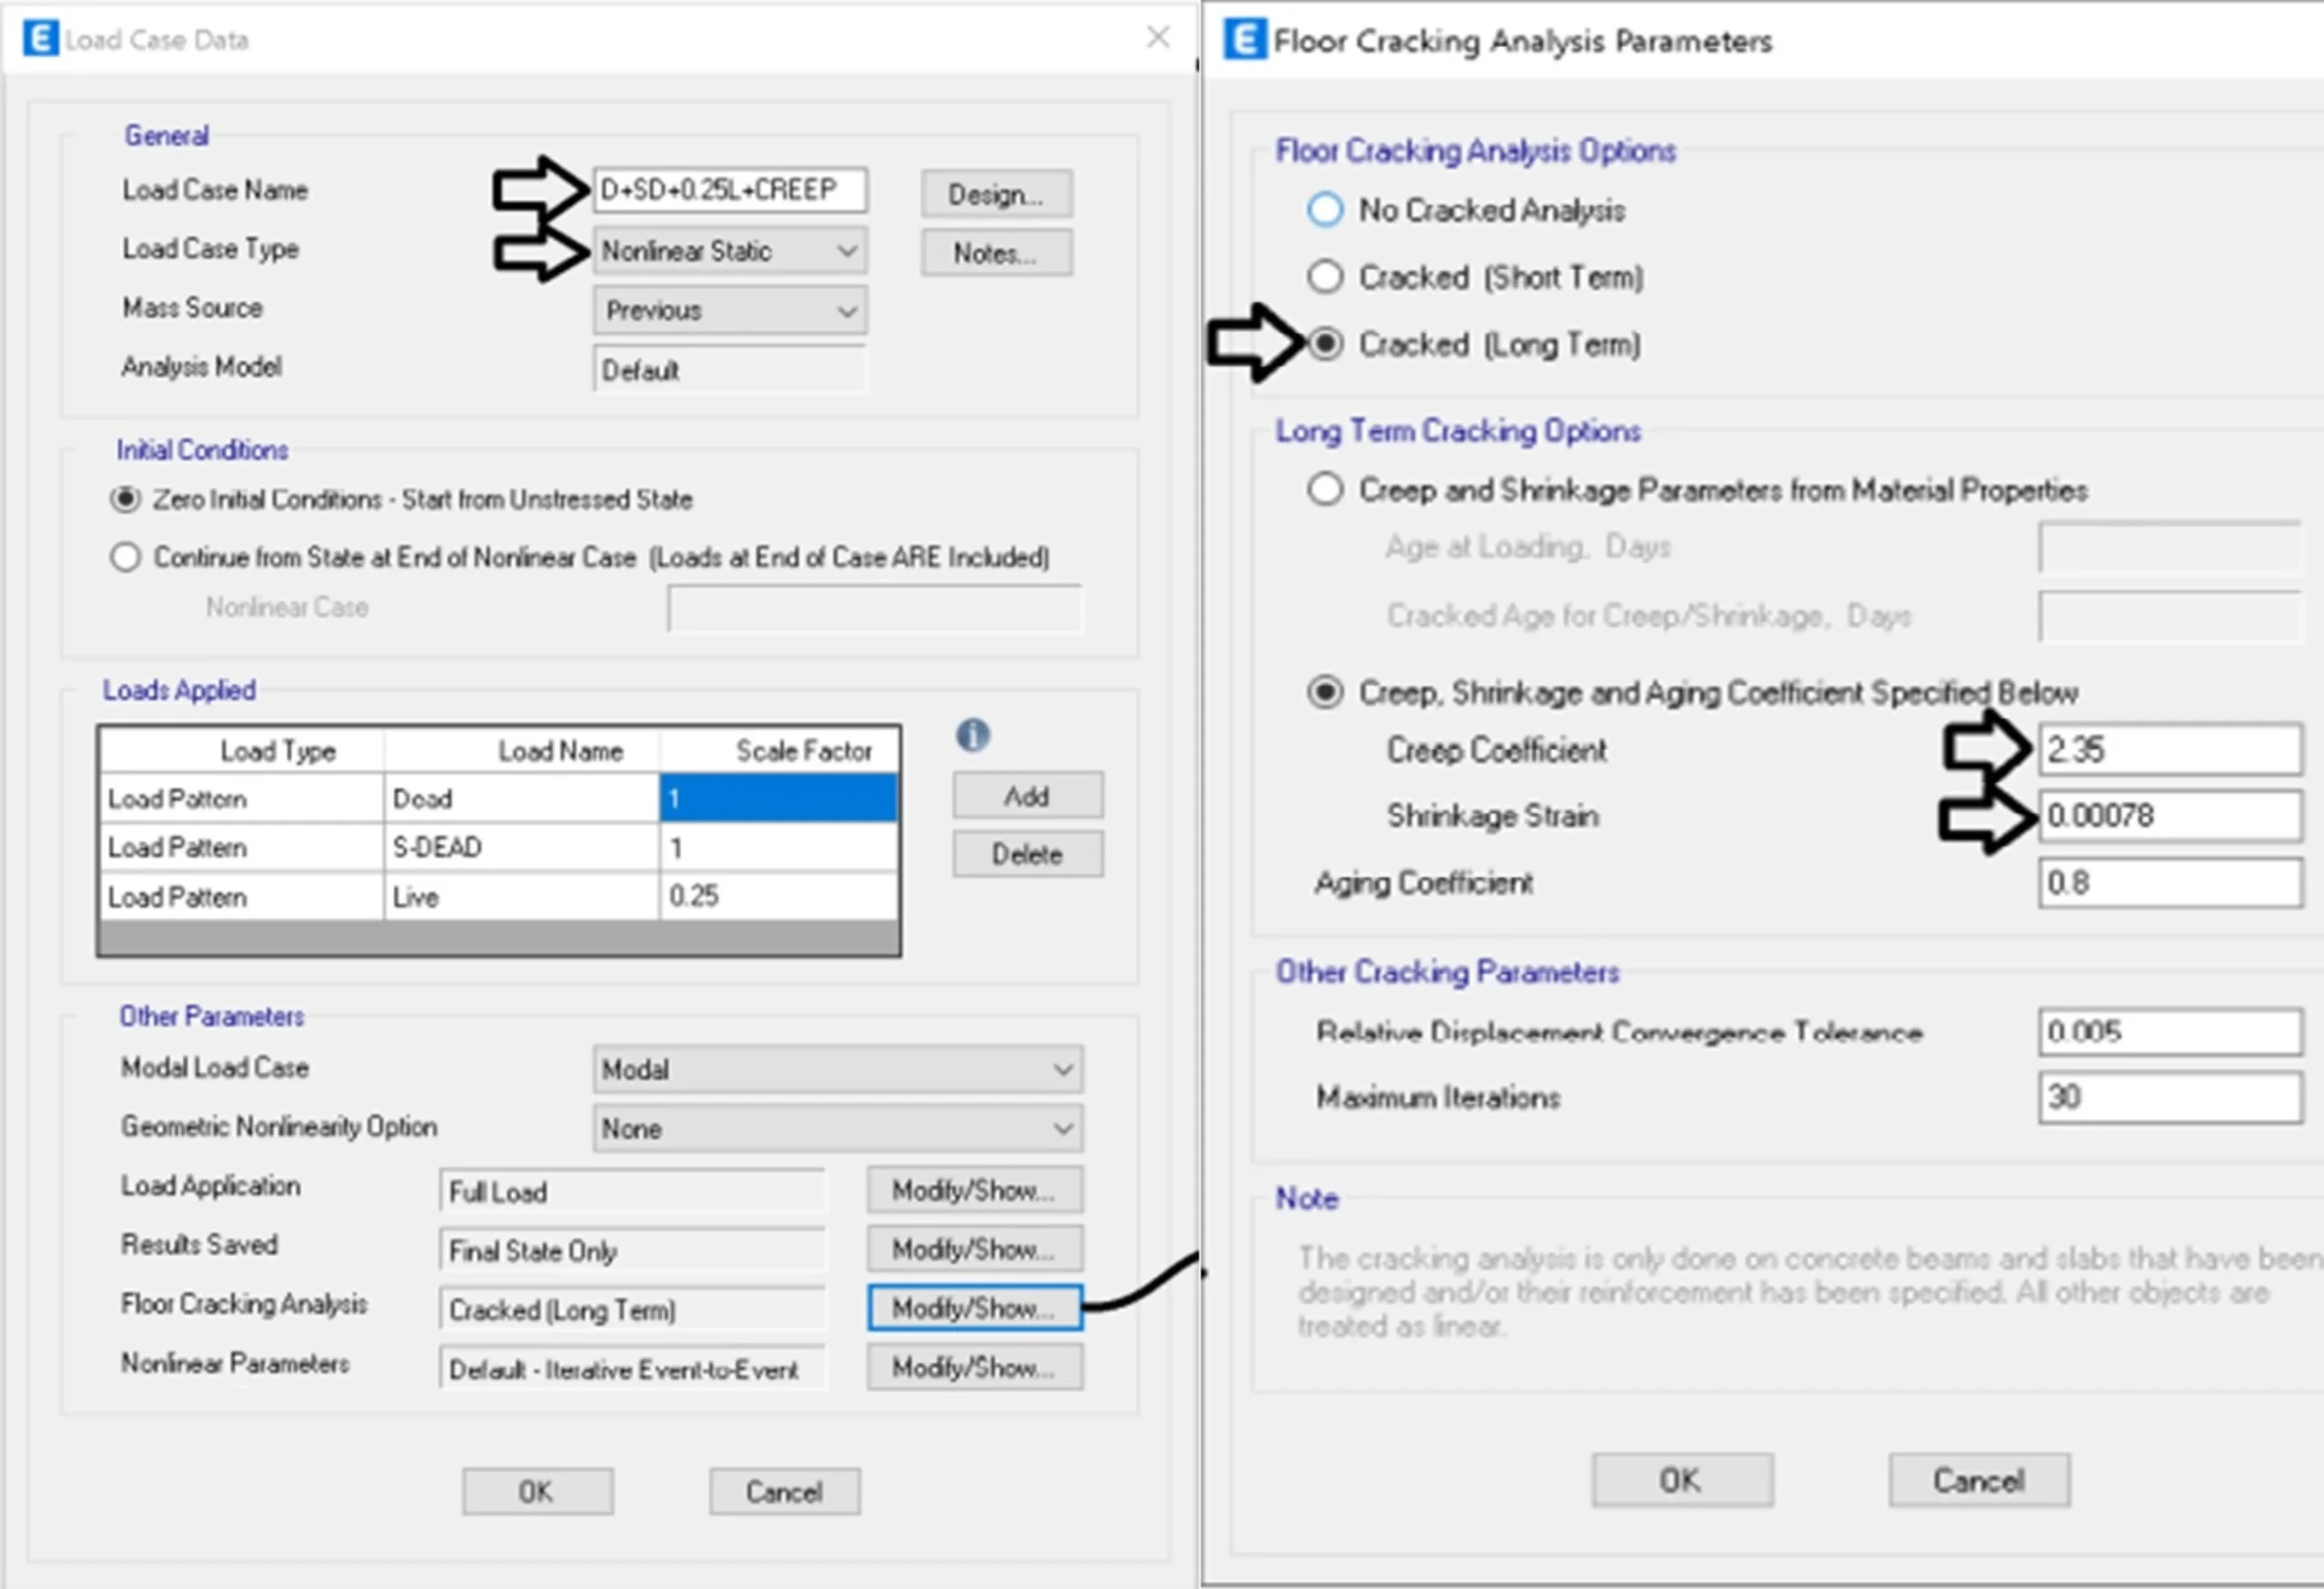Choose Creep and Shrinkage from Material Properties

pos(1325,490)
